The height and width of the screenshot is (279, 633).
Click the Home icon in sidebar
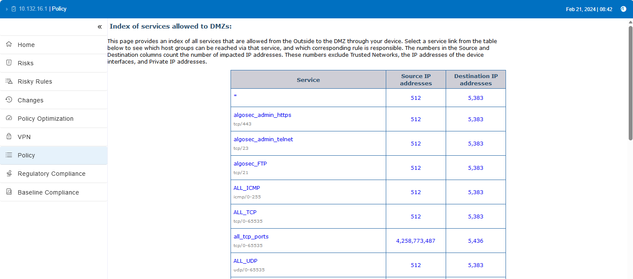click(9, 44)
